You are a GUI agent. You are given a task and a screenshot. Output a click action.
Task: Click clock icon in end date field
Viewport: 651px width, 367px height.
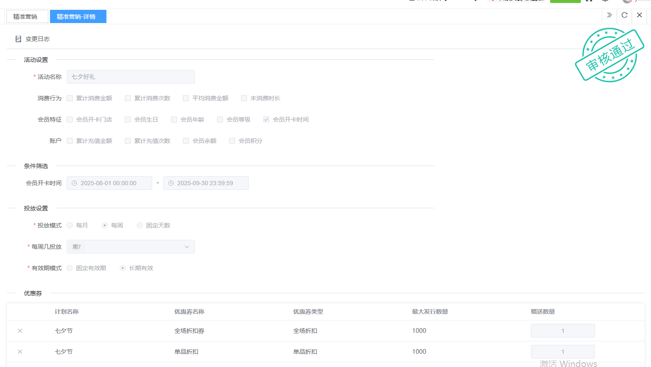pos(171,183)
